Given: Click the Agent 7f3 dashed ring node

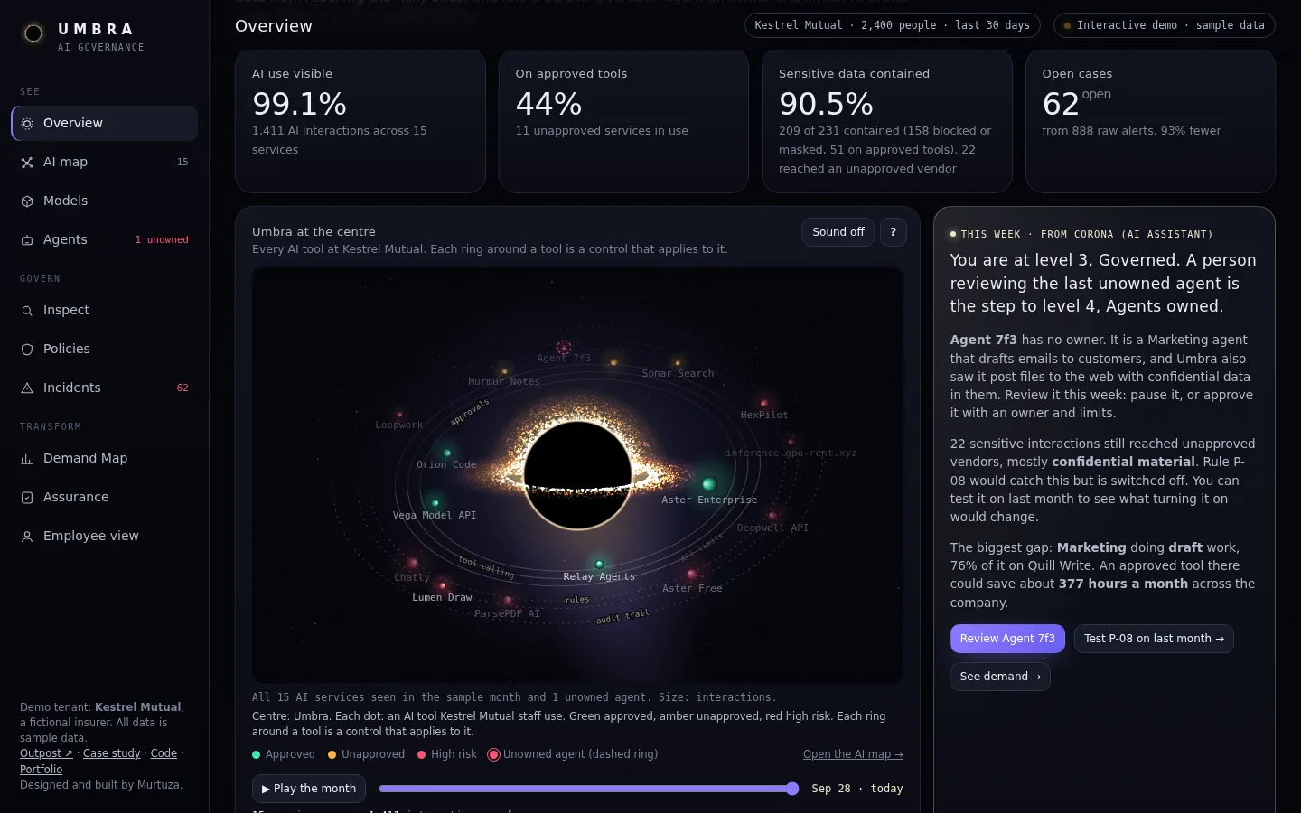Looking at the screenshot, I should [x=564, y=347].
